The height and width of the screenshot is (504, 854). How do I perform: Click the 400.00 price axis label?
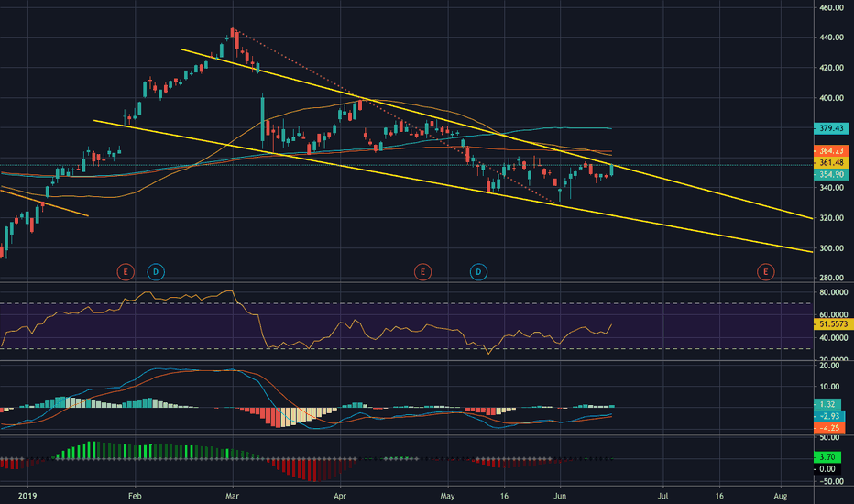tap(832, 98)
